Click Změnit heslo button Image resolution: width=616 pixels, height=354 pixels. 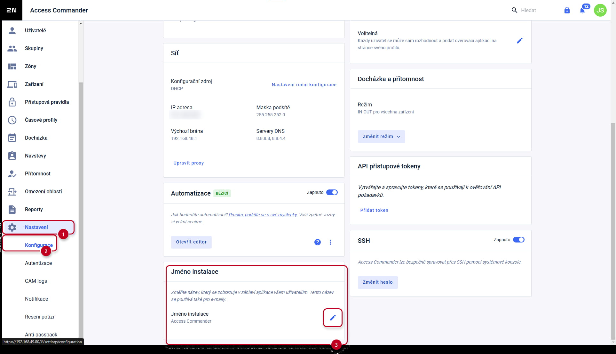pos(377,282)
